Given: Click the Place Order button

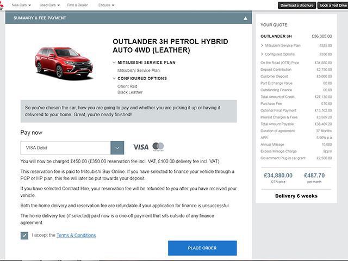Looking at the screenshot, I should click(202, 248).
